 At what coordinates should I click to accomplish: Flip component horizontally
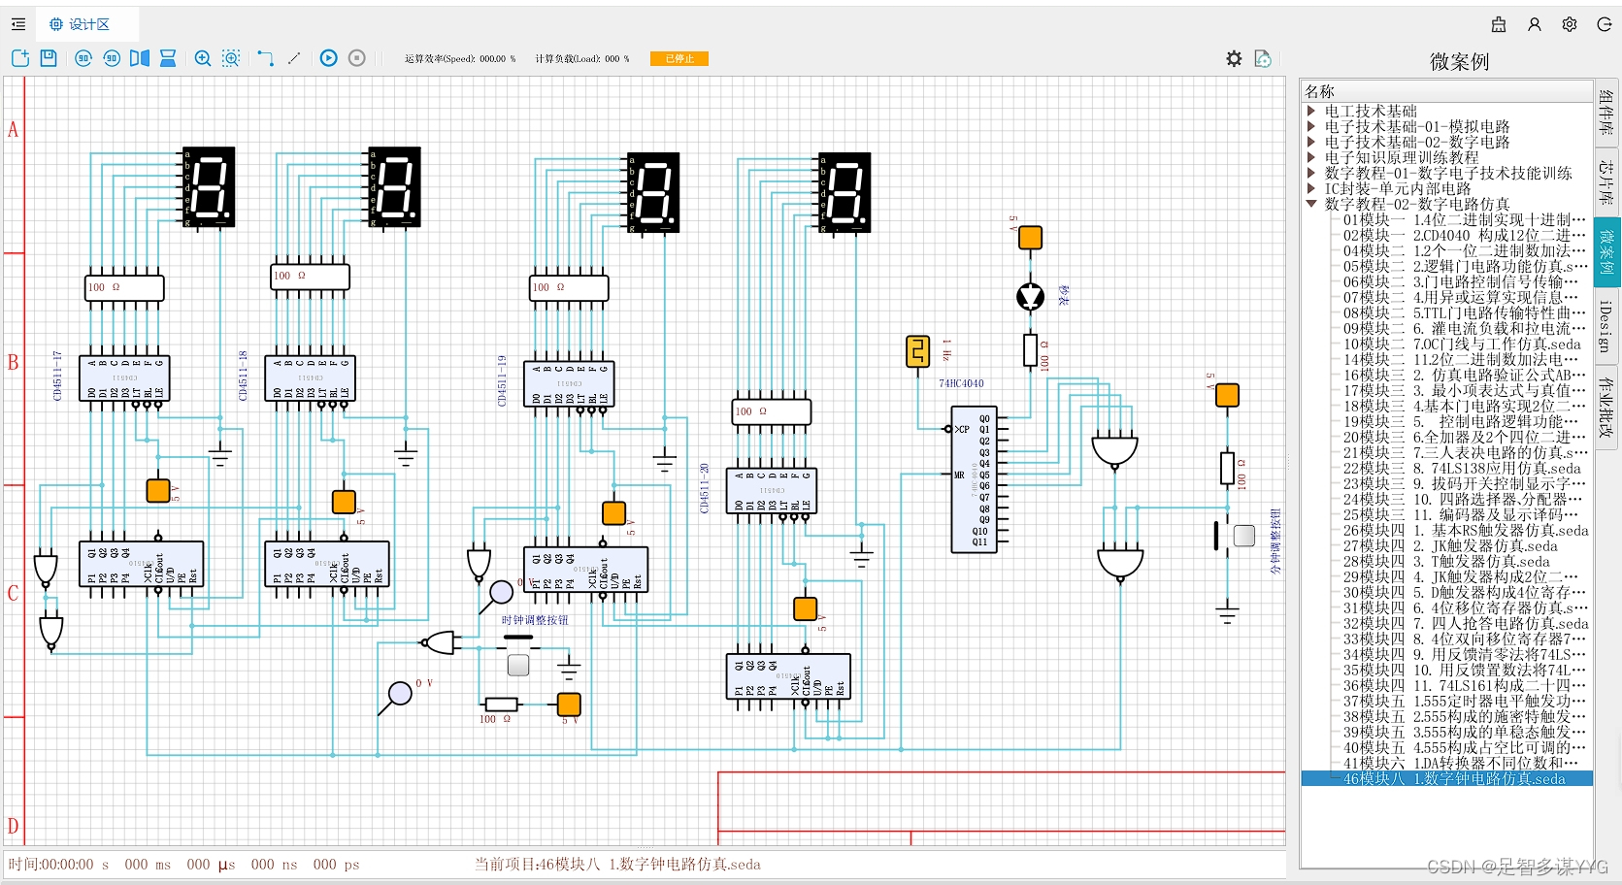(x=140, y=58)
